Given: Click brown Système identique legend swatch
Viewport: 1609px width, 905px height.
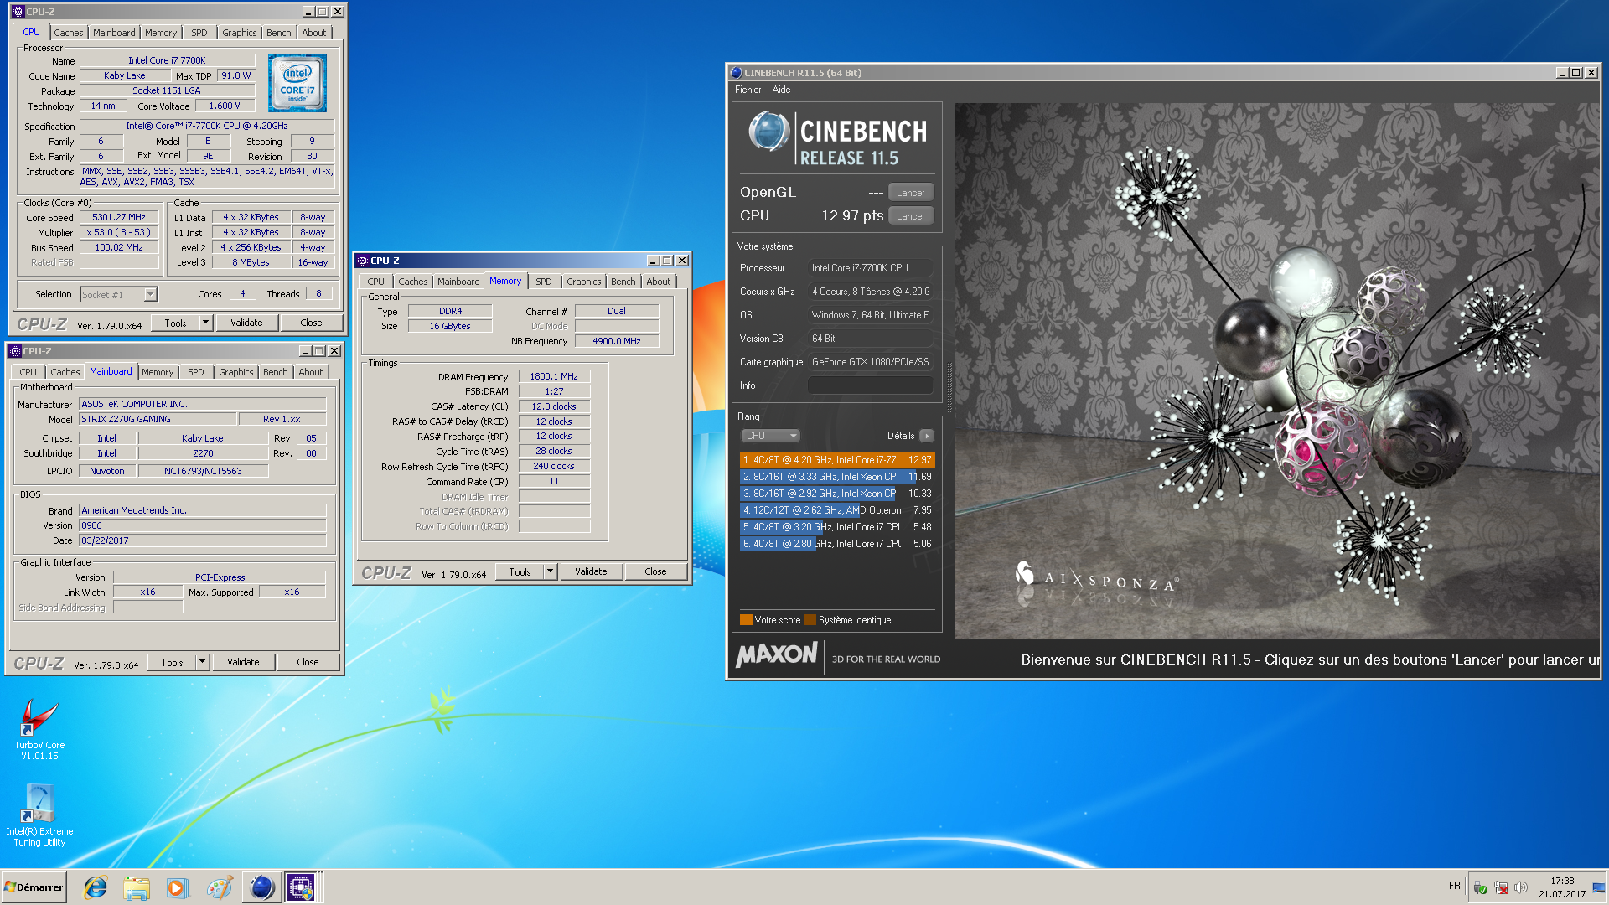Looking at the screenshot, I should tap(810, 620).
